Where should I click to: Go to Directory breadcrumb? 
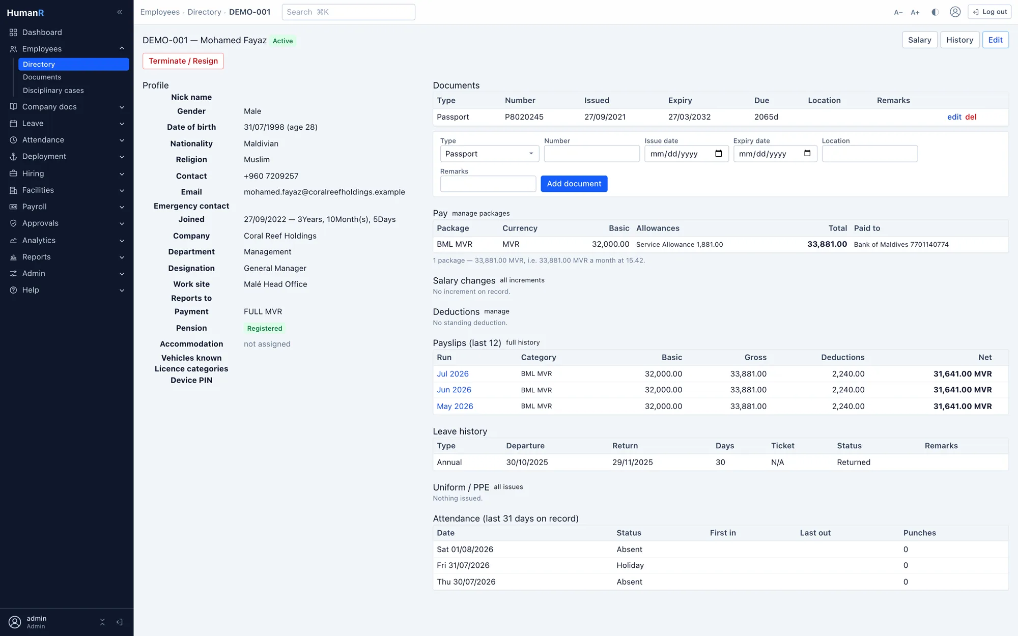coord(204,12)
